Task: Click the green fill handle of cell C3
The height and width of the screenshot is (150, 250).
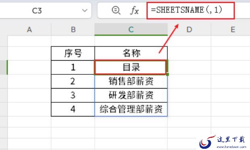Action: click(x=167, y=74)
